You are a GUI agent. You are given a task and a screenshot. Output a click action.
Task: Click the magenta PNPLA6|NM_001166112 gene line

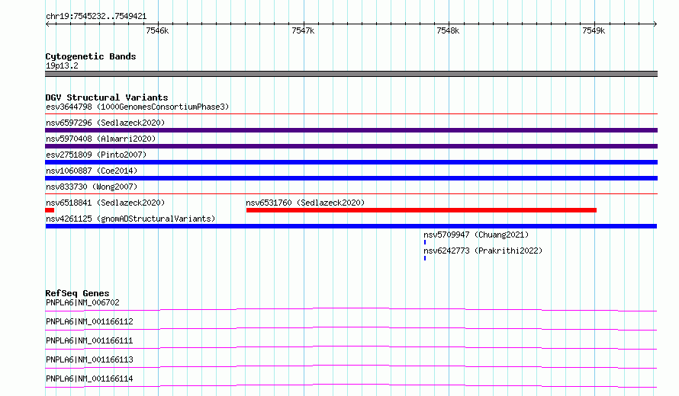click(351, 328)
